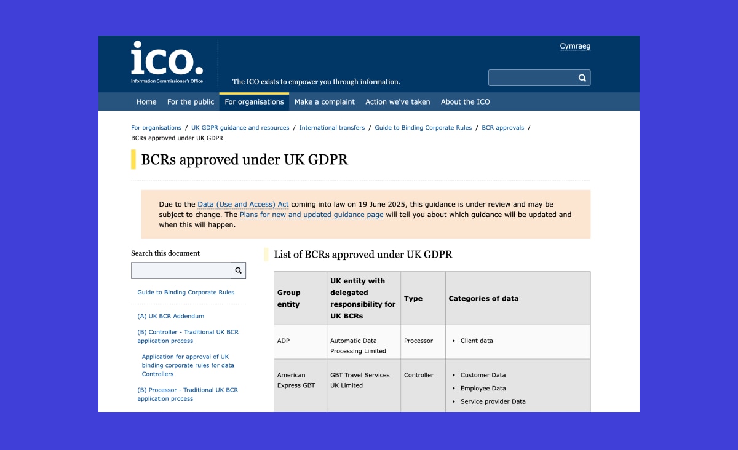Image resolution: width=738 pixels, height=450 pixels.
Task: Click the document search magnifier icon
Action: [238, 270]
